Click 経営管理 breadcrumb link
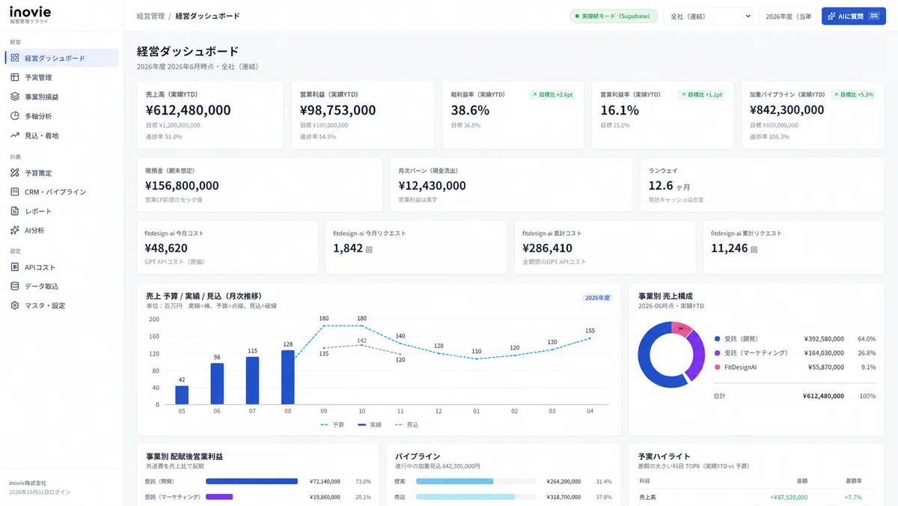Screen dimensions: 898x506 click(x=150, y=16)
